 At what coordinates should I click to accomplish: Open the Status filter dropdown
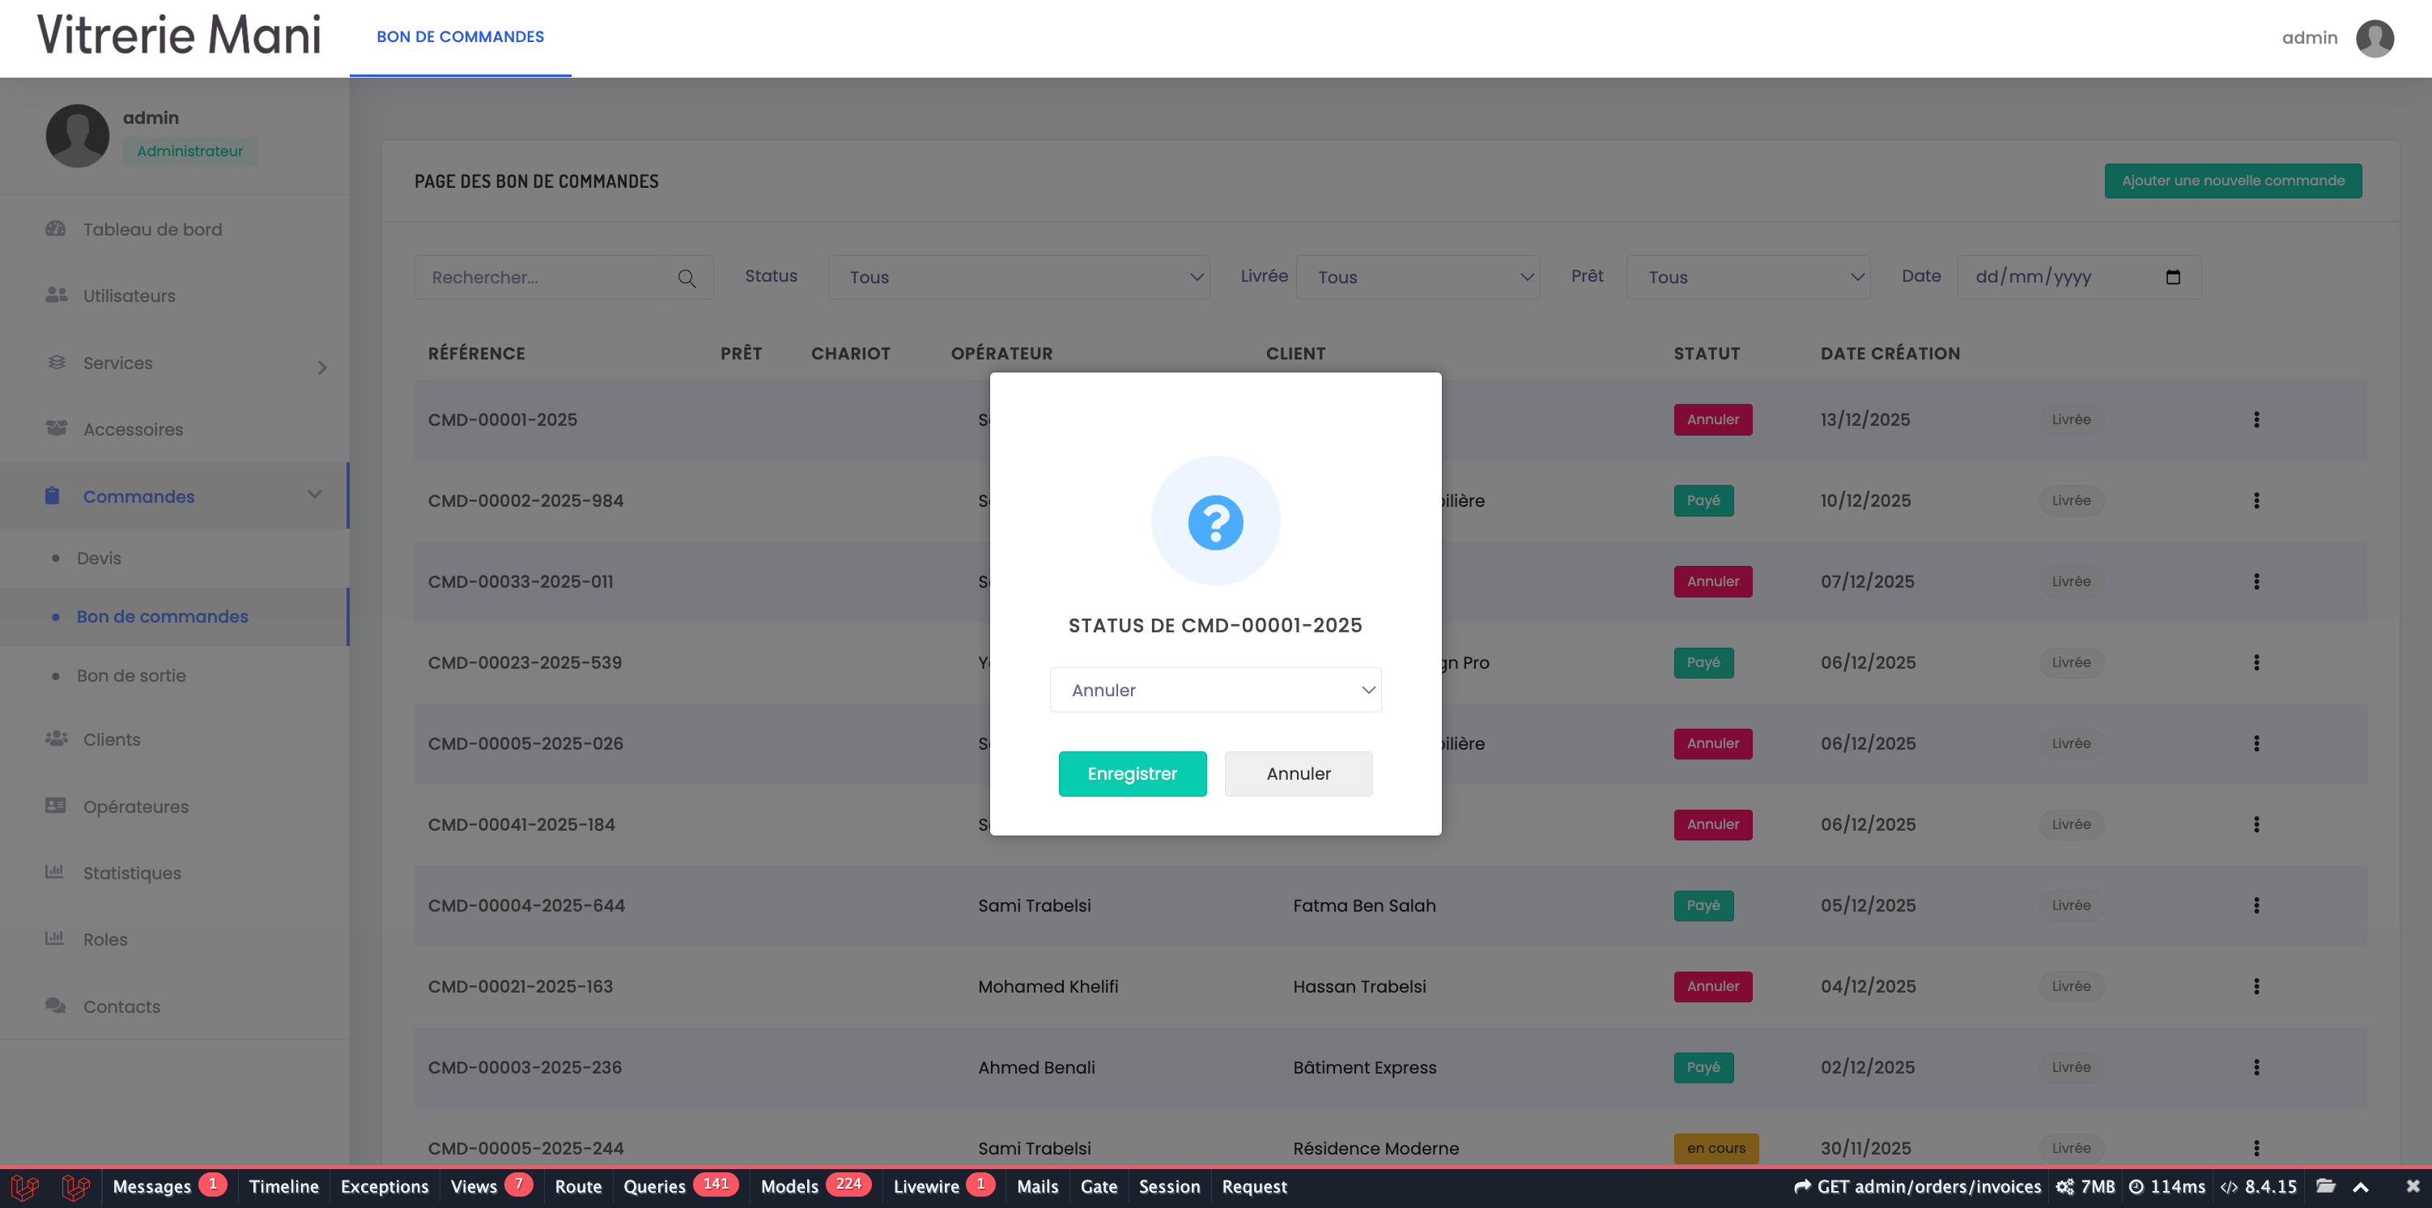click(x=1018, y=277)
